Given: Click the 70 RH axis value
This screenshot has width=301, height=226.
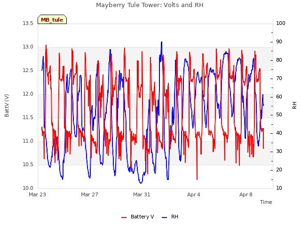Looking at the screenshot, I should (279, 79).
